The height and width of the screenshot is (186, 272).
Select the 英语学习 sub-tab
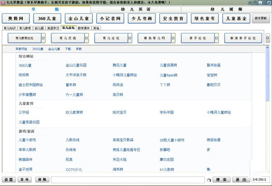click(53, 28)
